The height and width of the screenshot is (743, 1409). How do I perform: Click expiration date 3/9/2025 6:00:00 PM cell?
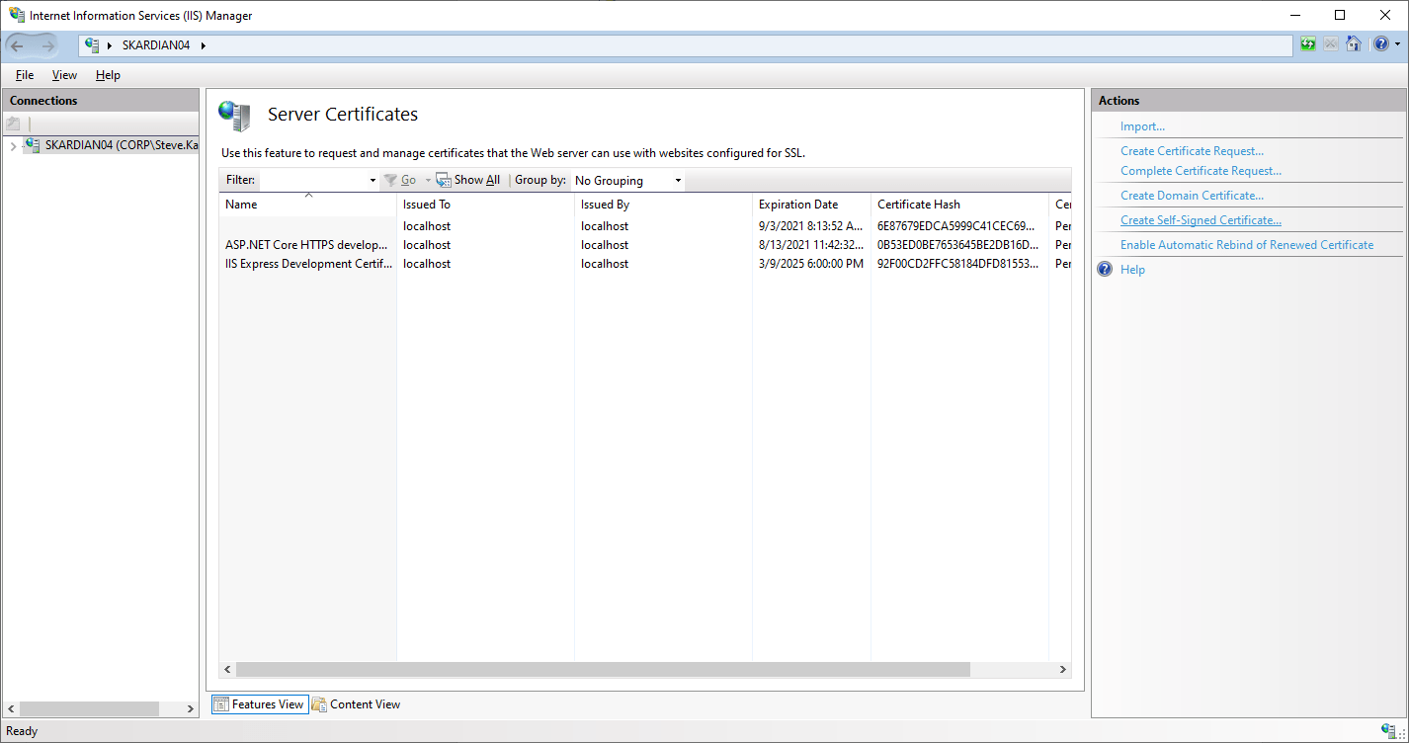click(x=811, y=264)
